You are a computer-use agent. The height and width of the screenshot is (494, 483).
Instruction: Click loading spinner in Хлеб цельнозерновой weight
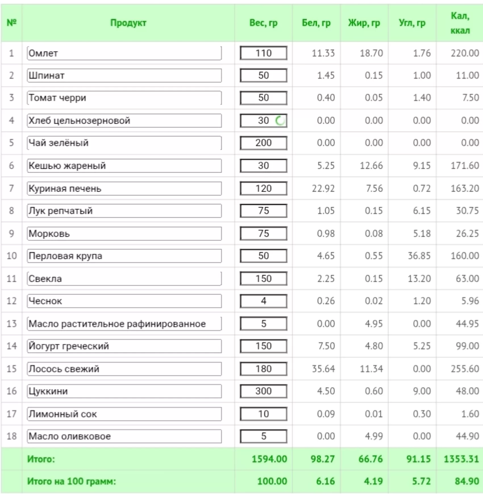tap(280, 121)
